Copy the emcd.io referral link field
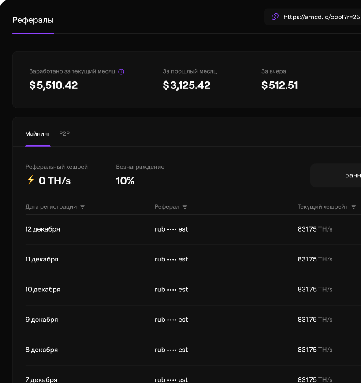 (313, 17)
